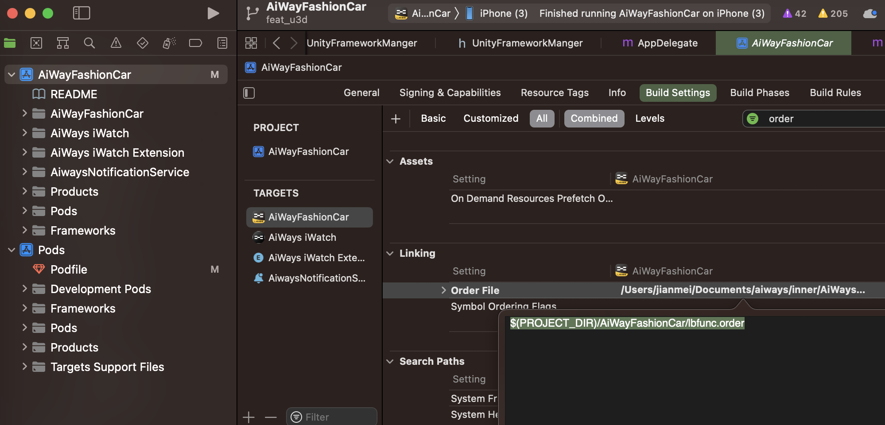The image size is (885, 425).
Task: Open the Issue navigator warning icon
Action: pos(116,43)
